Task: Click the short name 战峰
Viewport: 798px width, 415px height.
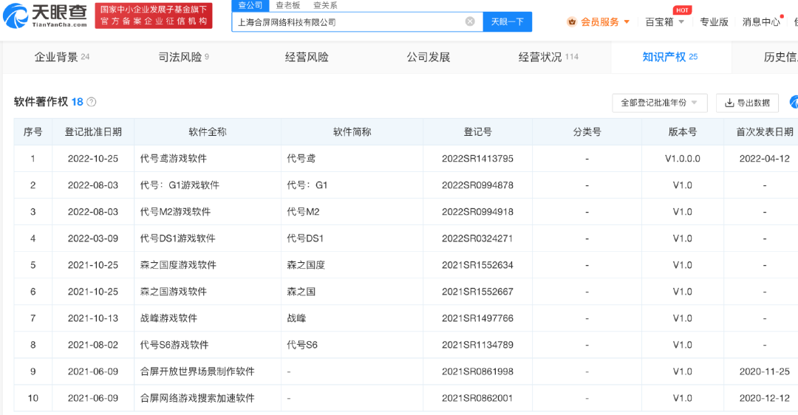Action: [x=296, y=318]
